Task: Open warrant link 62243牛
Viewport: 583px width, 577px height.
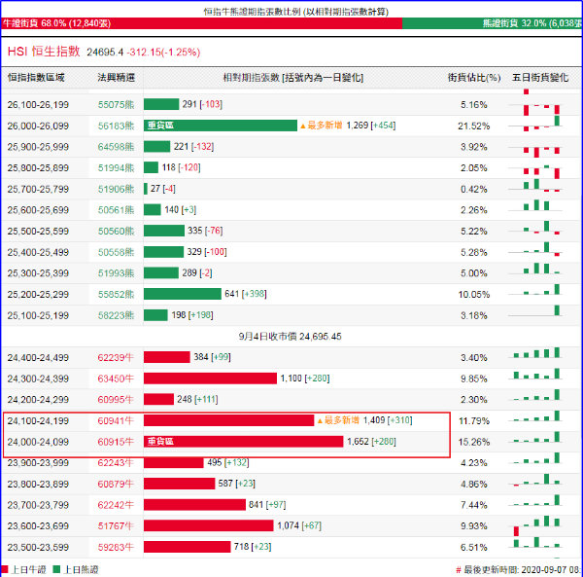Action: [x=116, y=463]
